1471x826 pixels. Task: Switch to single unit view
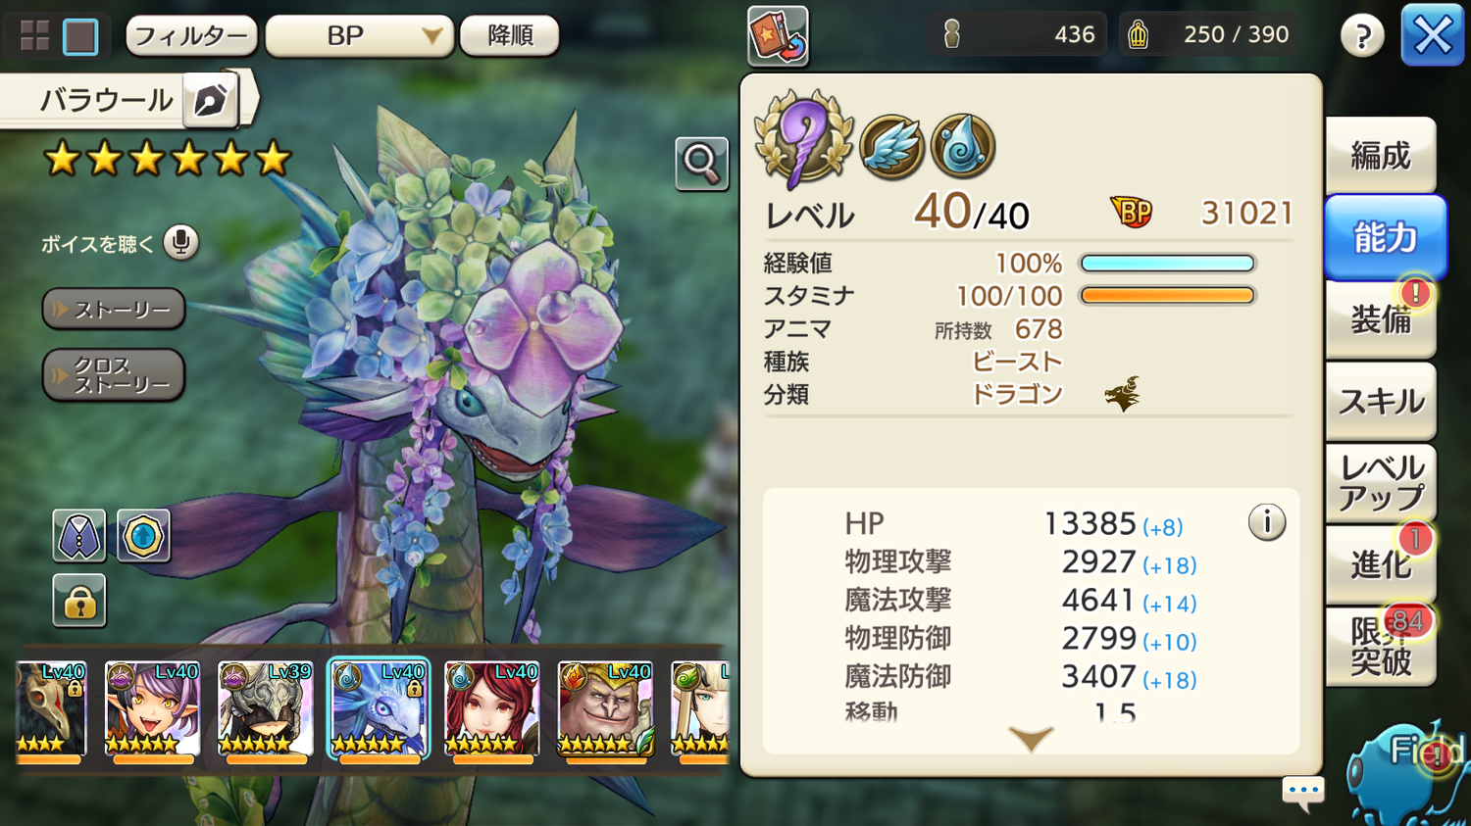tap(80, 36)
